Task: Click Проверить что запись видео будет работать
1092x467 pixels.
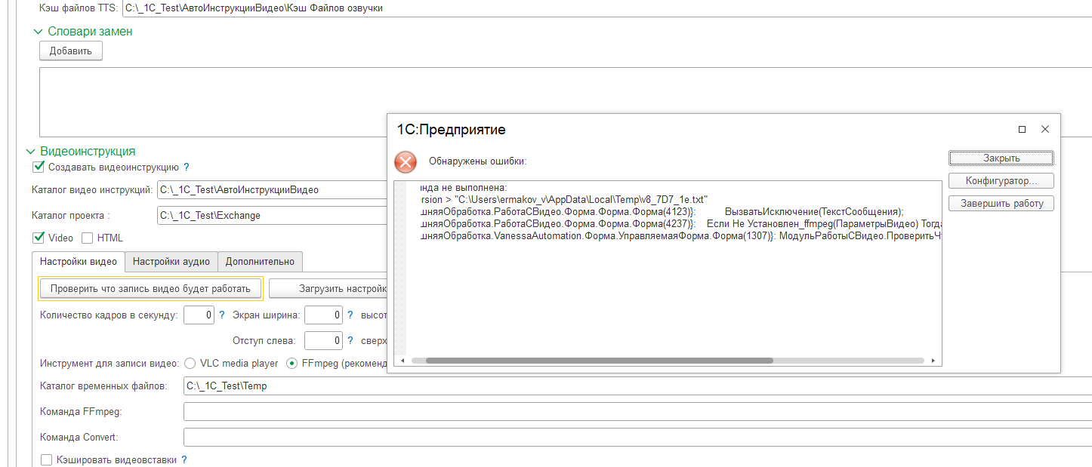Action: pyautogui.click(x=150, y=288)
